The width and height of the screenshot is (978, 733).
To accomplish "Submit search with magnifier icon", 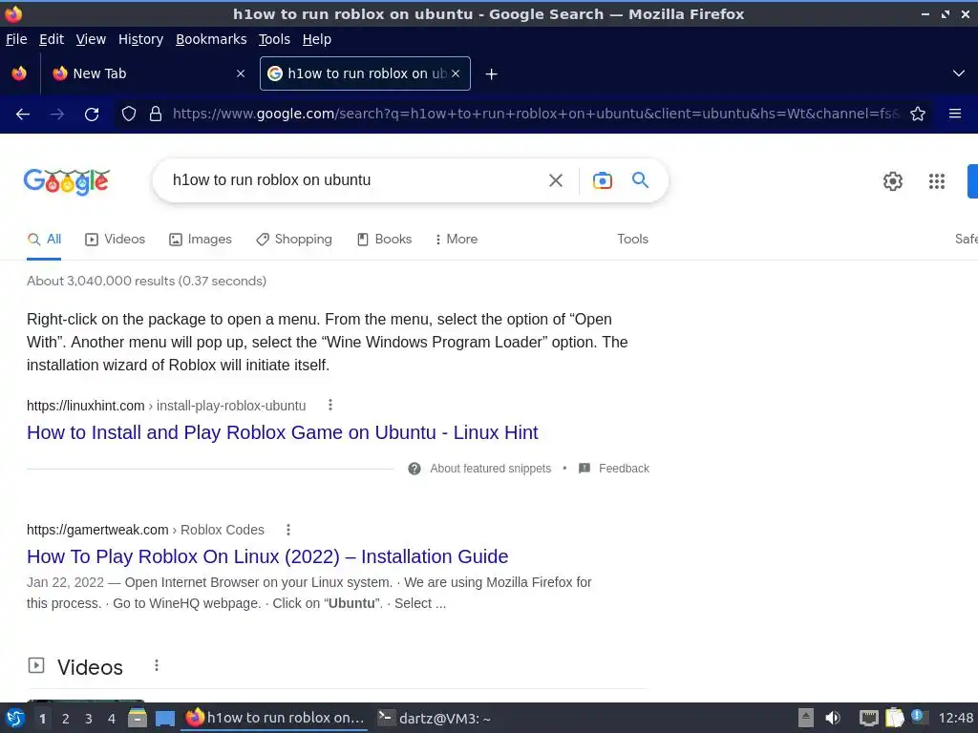I will click(641, 180).
